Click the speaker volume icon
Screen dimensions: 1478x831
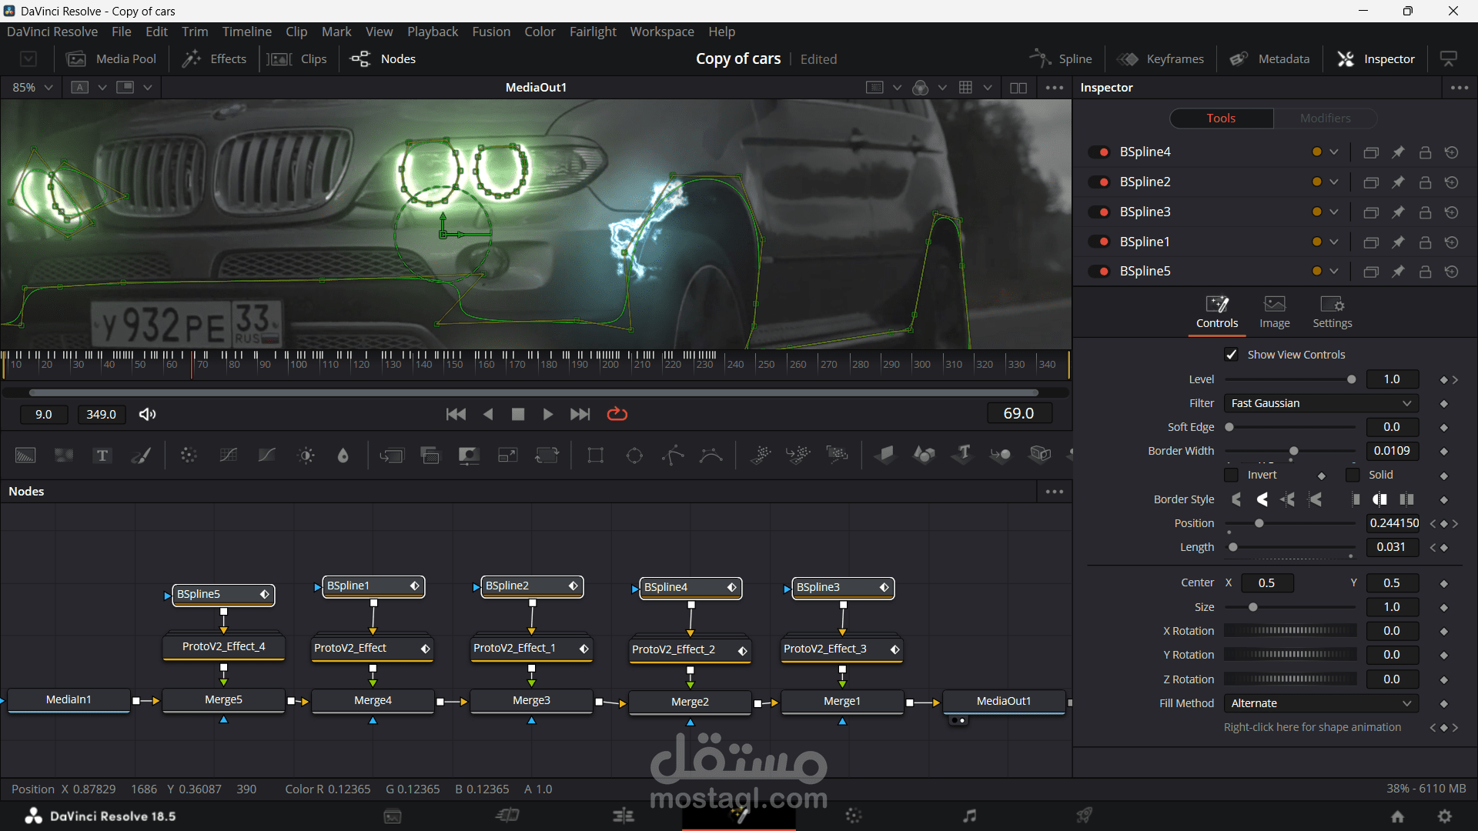[x=147, y=414]
